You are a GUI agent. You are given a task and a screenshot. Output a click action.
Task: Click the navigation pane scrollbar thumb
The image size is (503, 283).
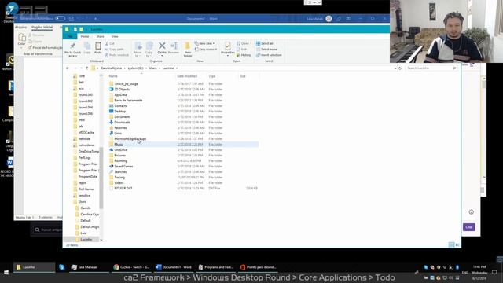pos(101,178)
